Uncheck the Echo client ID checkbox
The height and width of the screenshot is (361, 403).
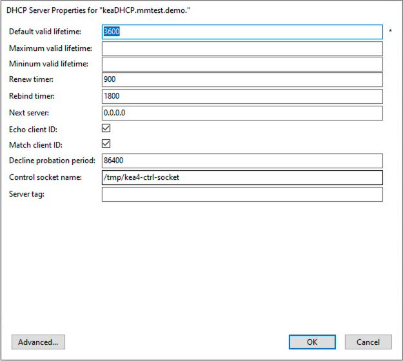tap(106, 128)
